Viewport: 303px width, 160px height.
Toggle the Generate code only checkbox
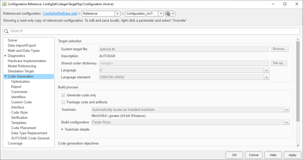click(63, 95)
